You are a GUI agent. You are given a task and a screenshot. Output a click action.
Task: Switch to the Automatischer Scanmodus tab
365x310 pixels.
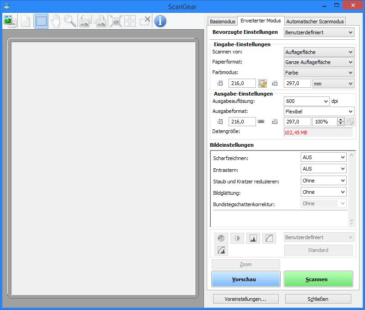(x=315, y=21)
